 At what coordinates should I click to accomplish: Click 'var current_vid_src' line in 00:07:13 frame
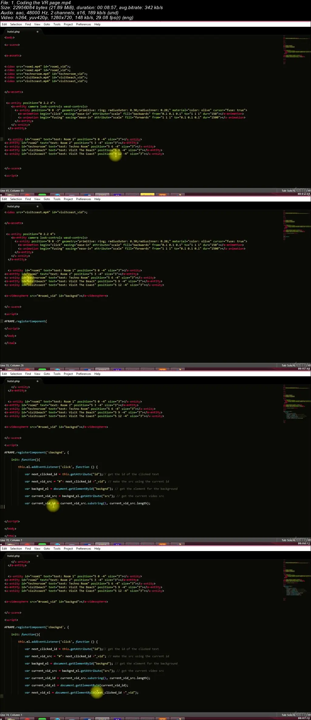pyautogui.click(x=94, y=671)
